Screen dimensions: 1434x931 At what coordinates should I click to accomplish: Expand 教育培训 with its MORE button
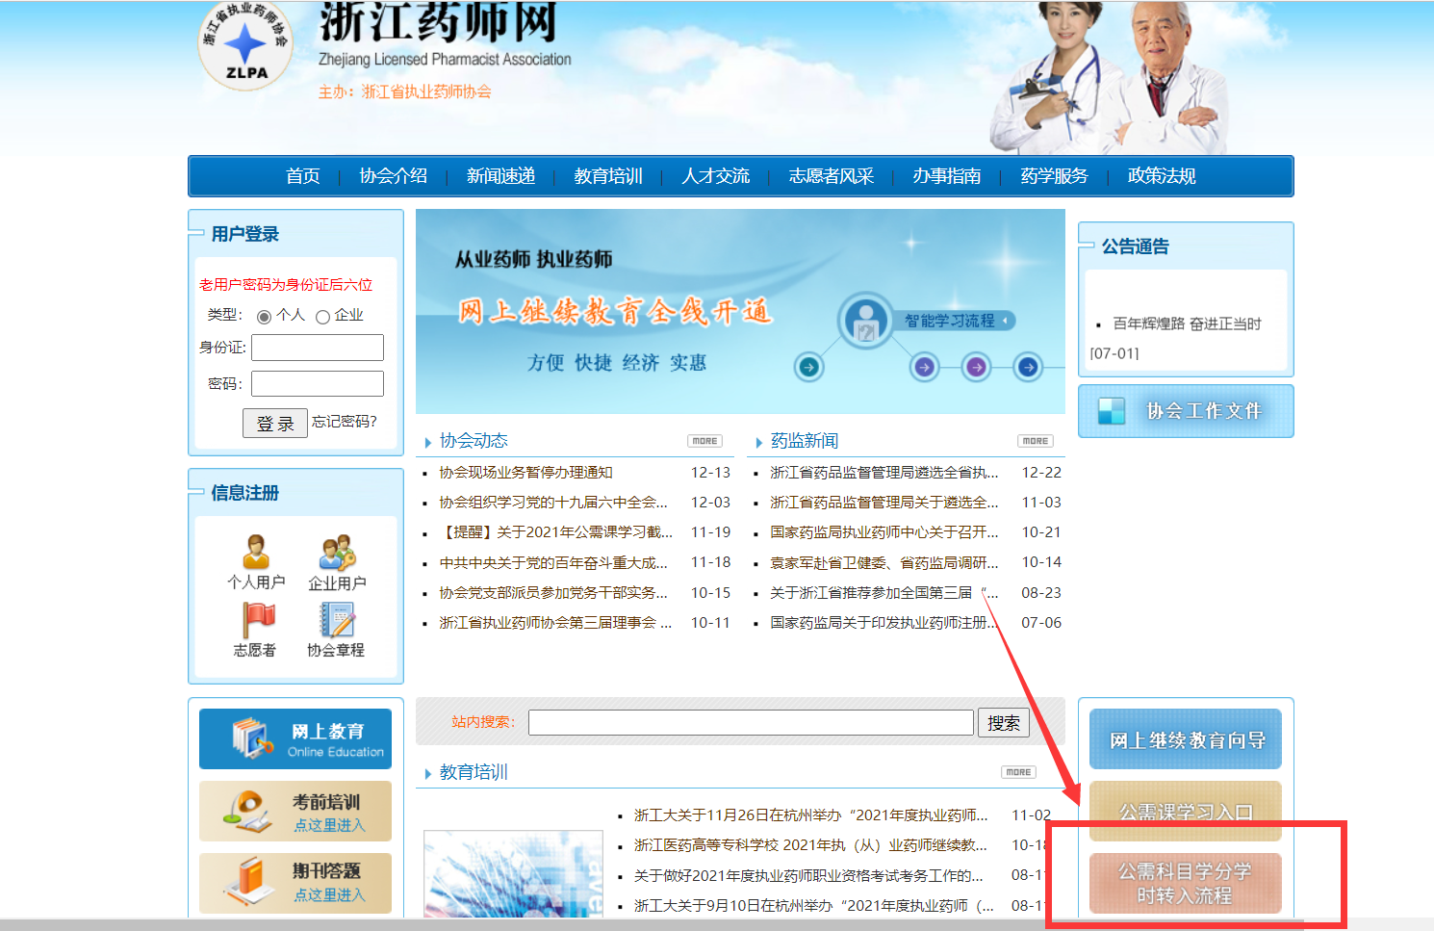[x=1018, y=772]
